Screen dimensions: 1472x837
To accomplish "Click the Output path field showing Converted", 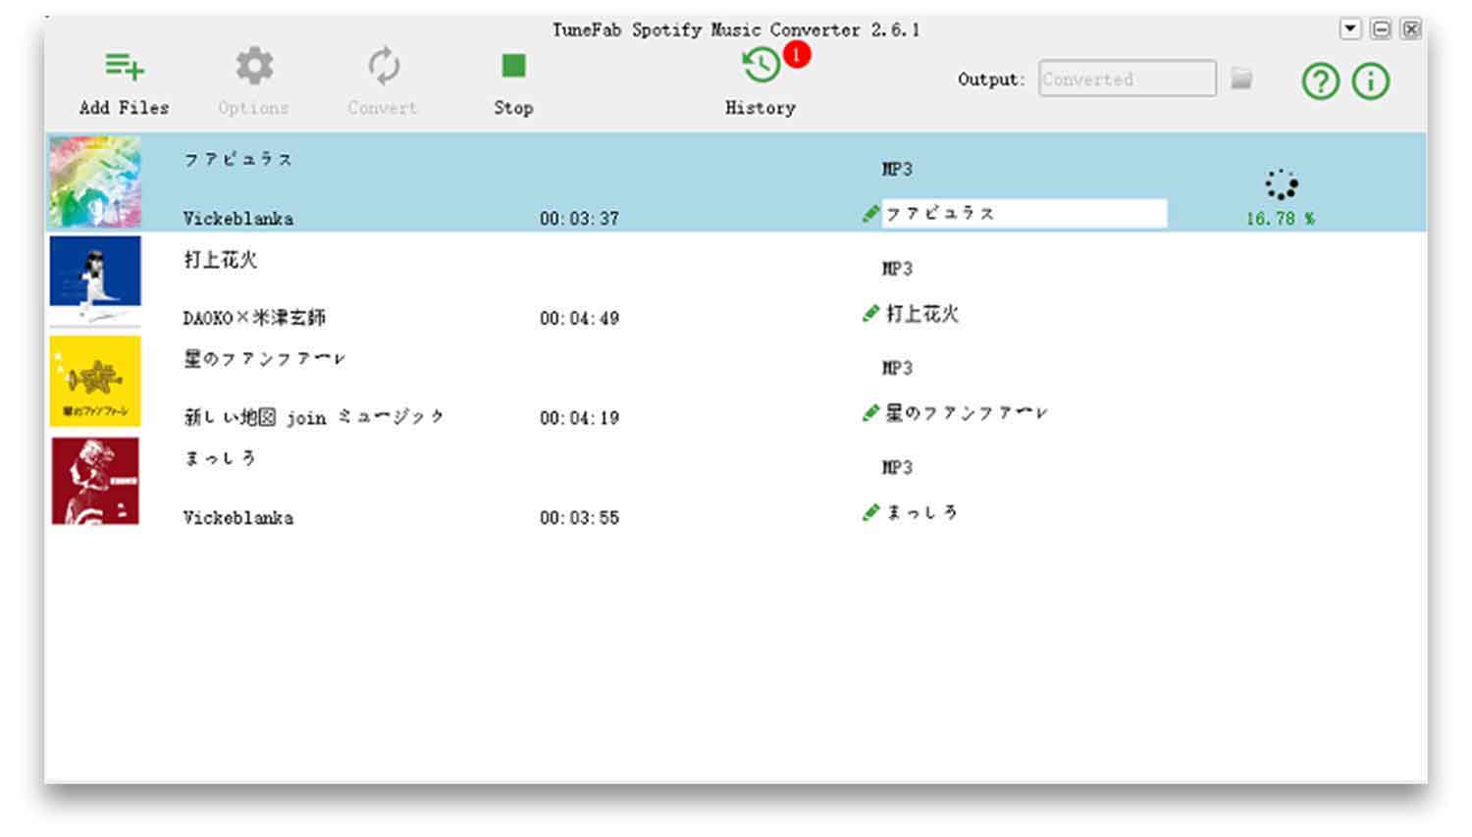I will [1127, 78].
